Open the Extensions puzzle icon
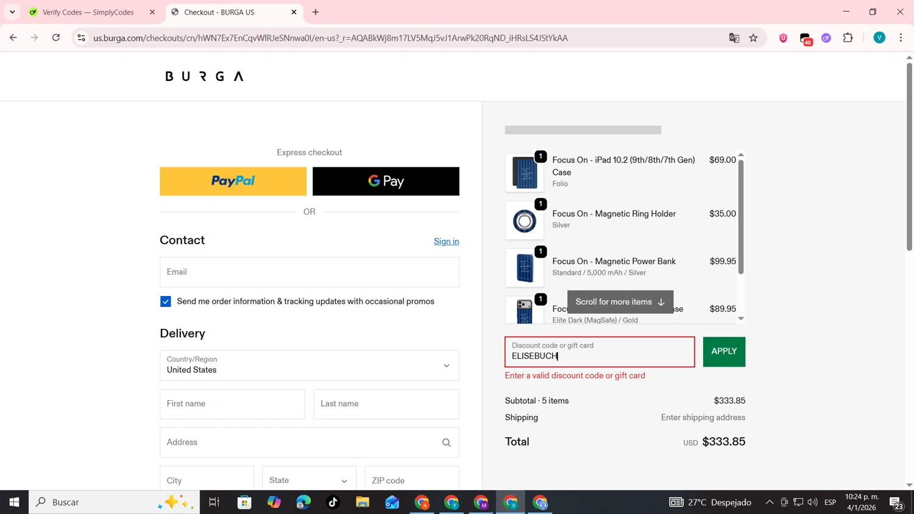 pos(848,38)
